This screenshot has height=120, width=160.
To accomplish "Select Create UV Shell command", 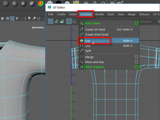I will (x=95, y=29).
